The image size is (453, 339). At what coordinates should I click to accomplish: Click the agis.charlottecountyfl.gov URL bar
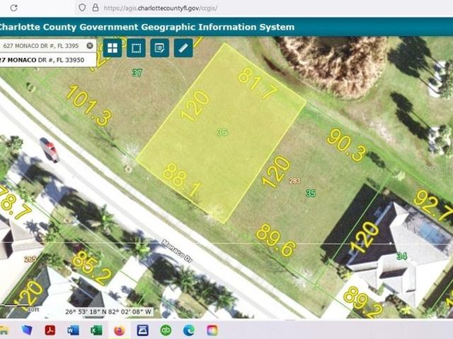161,8
